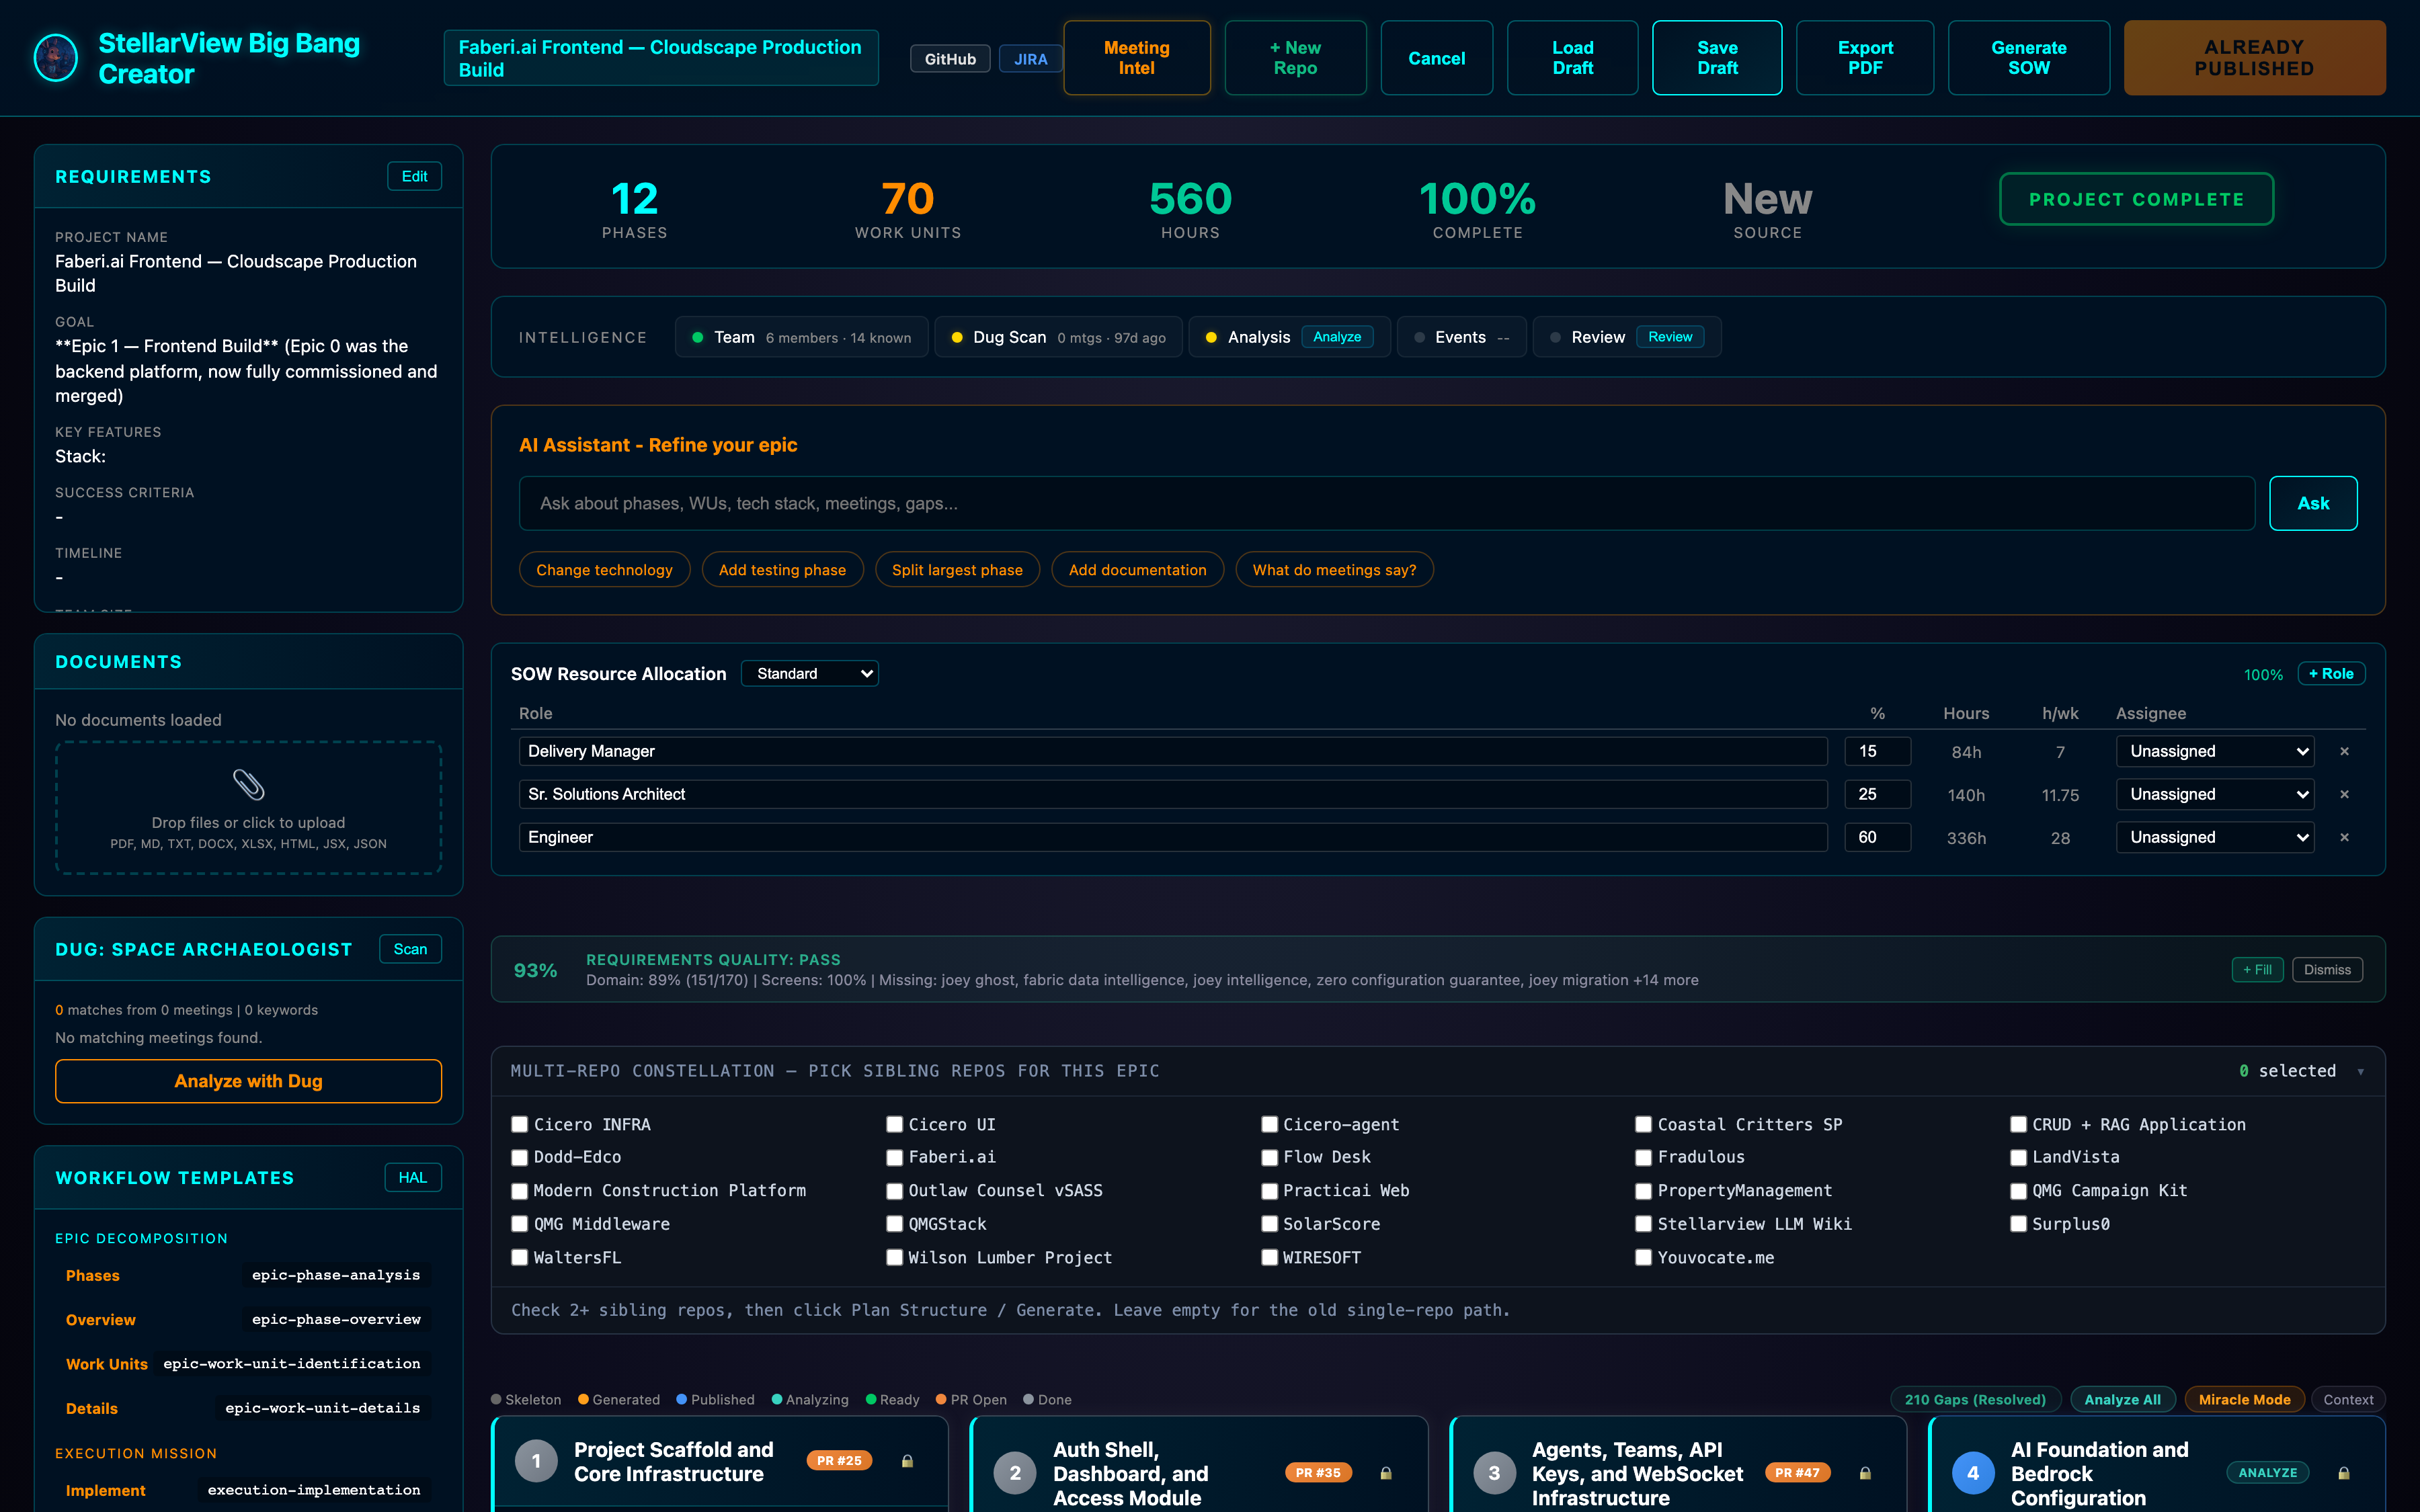Click the Ask button
The height and width of the screenshot is (1512, 2420).
click(x=2313, y=503)
